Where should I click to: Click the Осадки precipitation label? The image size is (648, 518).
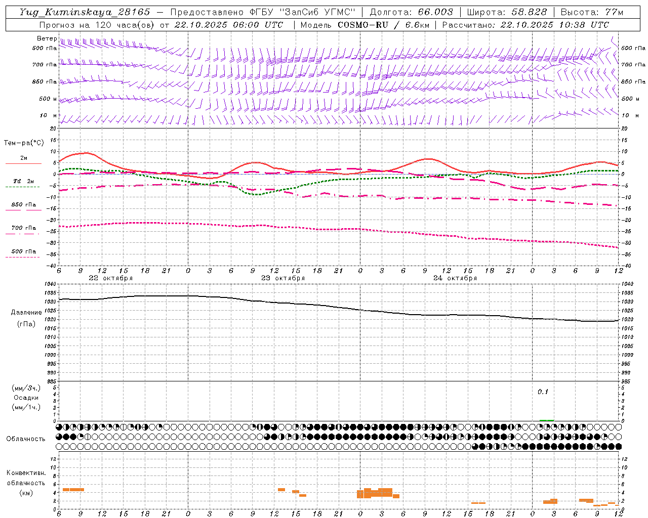26,398
